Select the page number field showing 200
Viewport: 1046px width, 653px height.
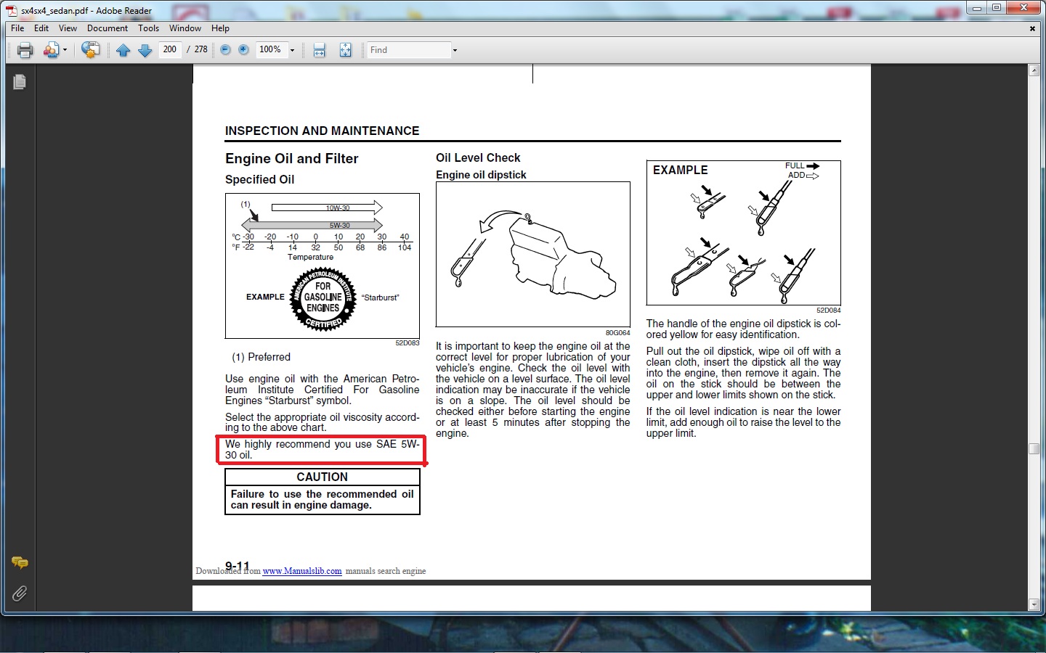[170, 49]
